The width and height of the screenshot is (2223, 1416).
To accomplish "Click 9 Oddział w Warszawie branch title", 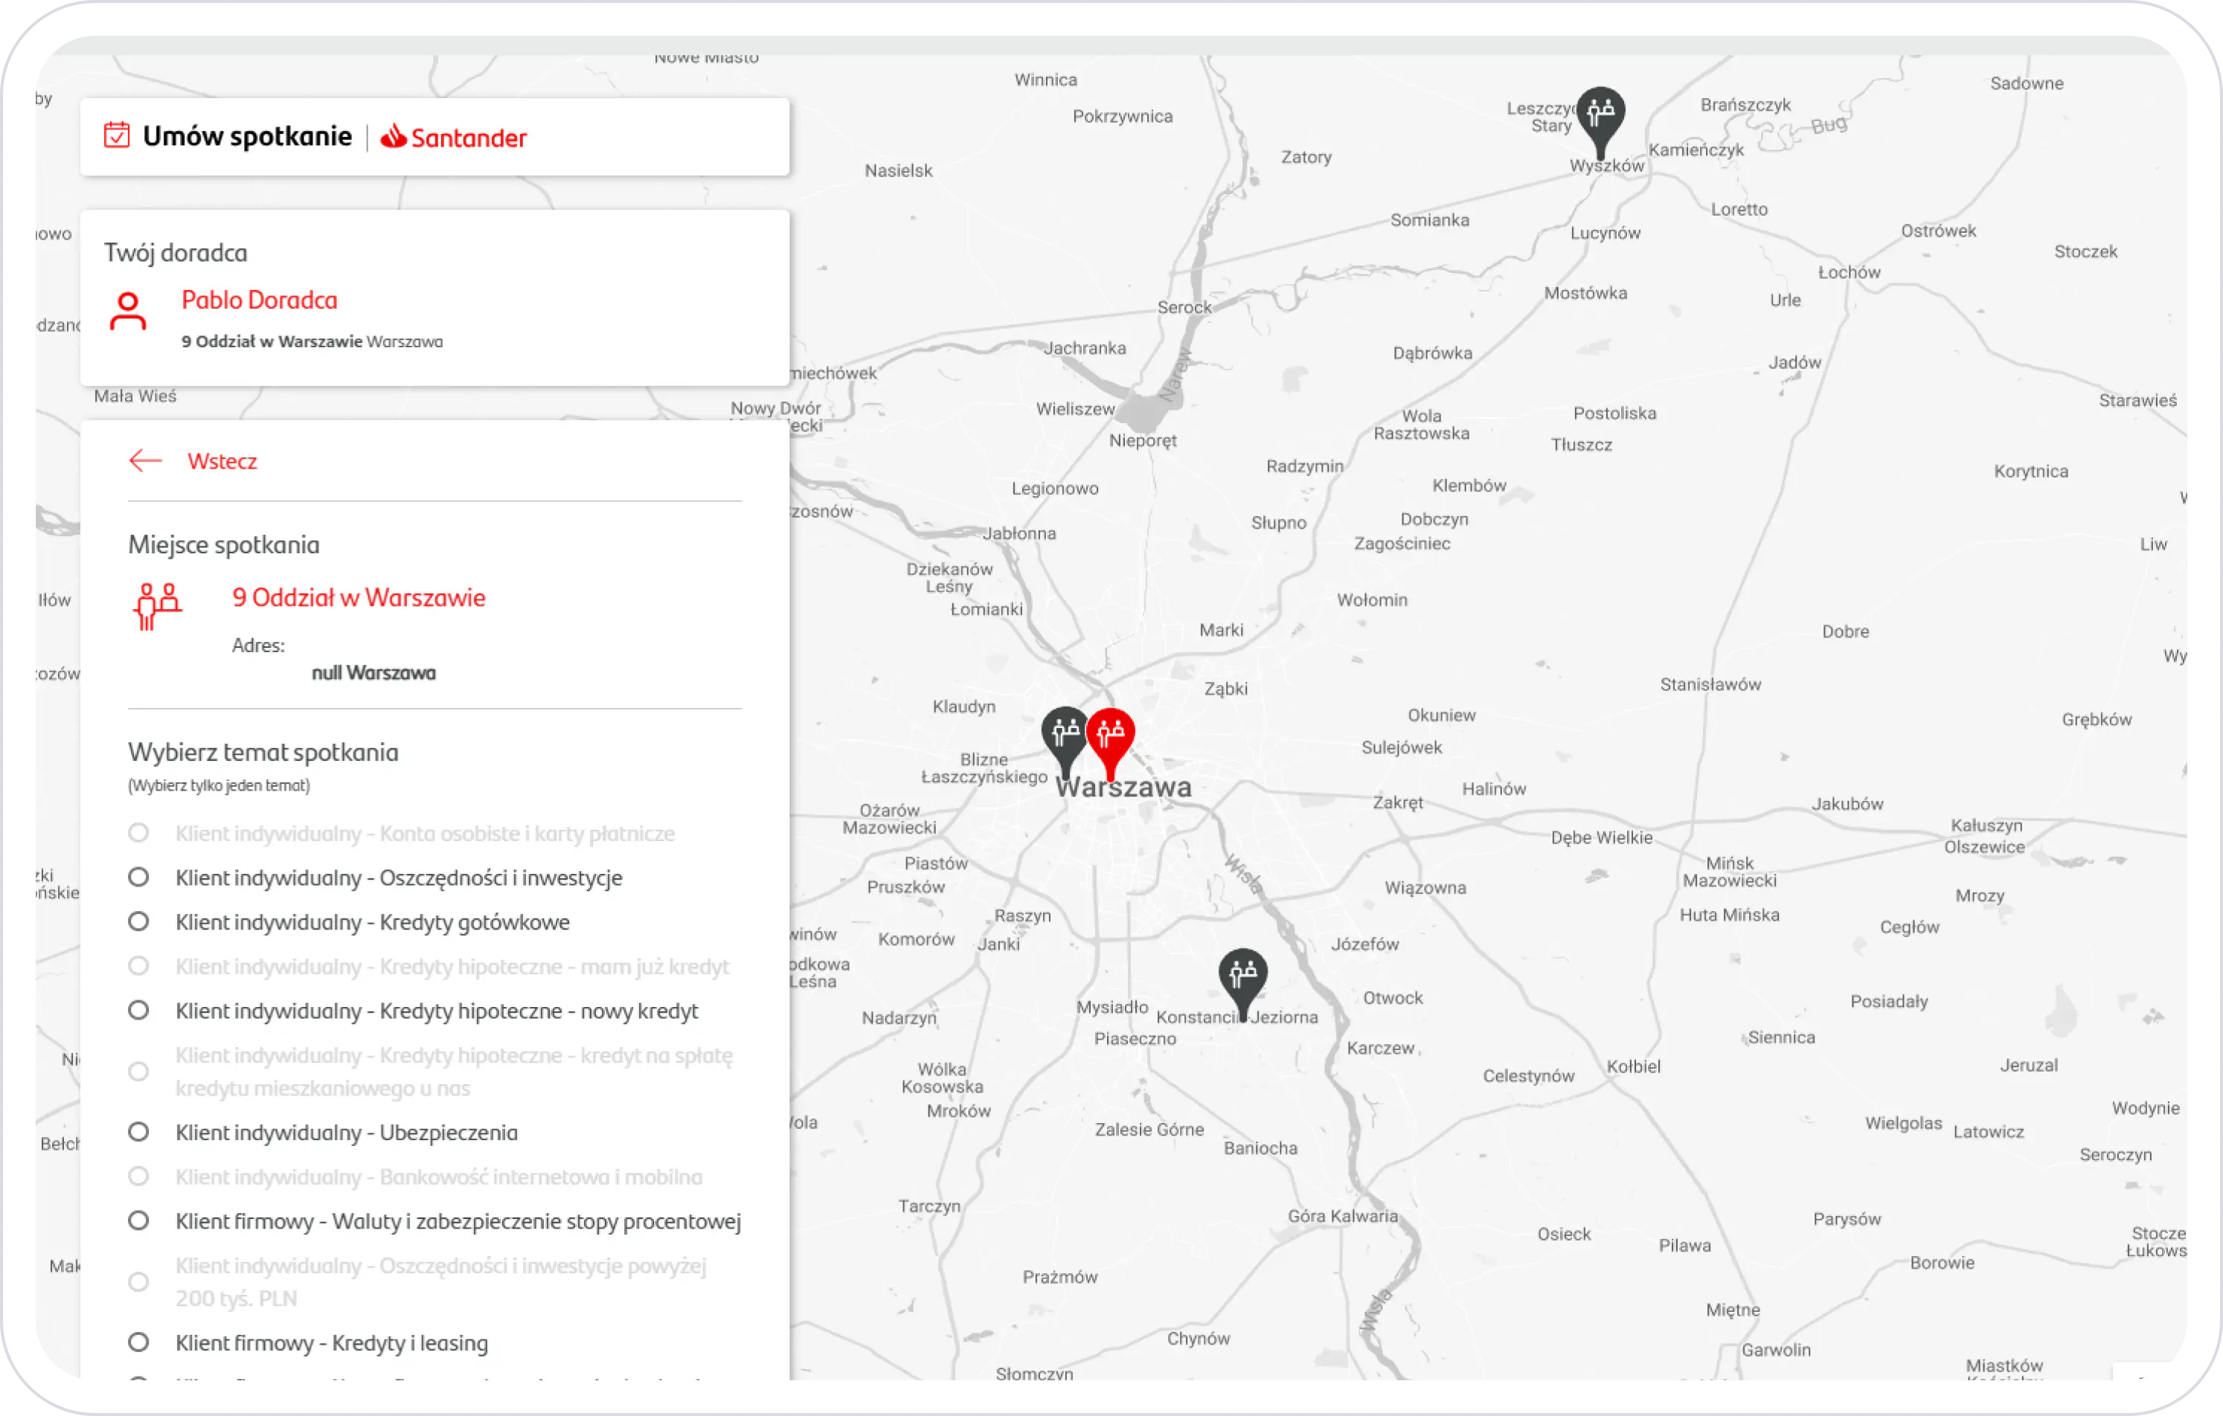I will [358, 597].
